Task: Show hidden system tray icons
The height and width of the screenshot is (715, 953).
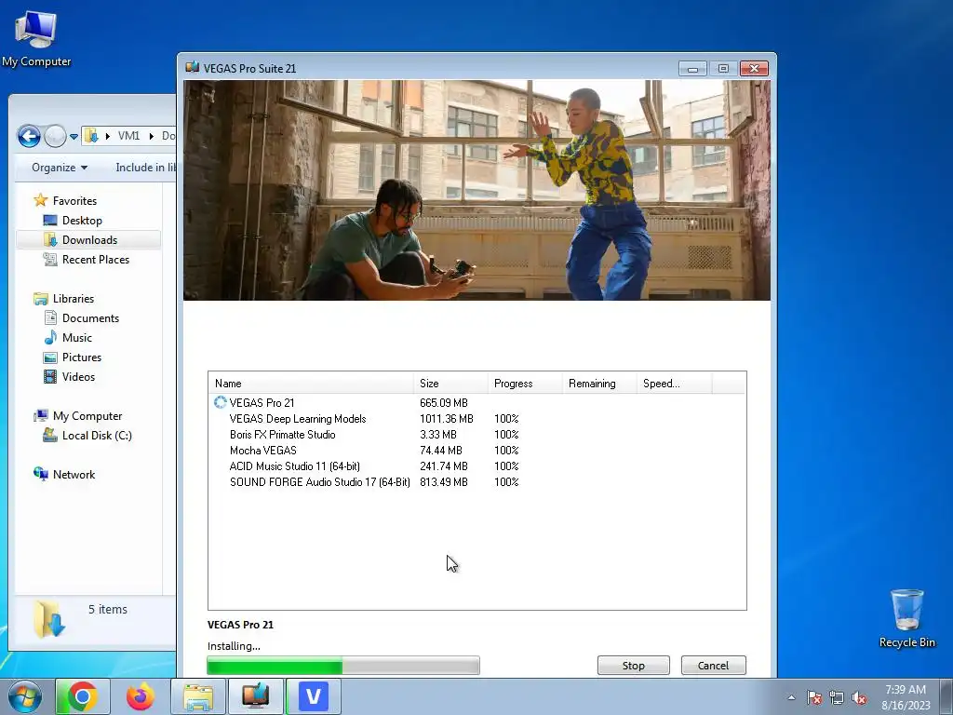Action: point(791,697)
